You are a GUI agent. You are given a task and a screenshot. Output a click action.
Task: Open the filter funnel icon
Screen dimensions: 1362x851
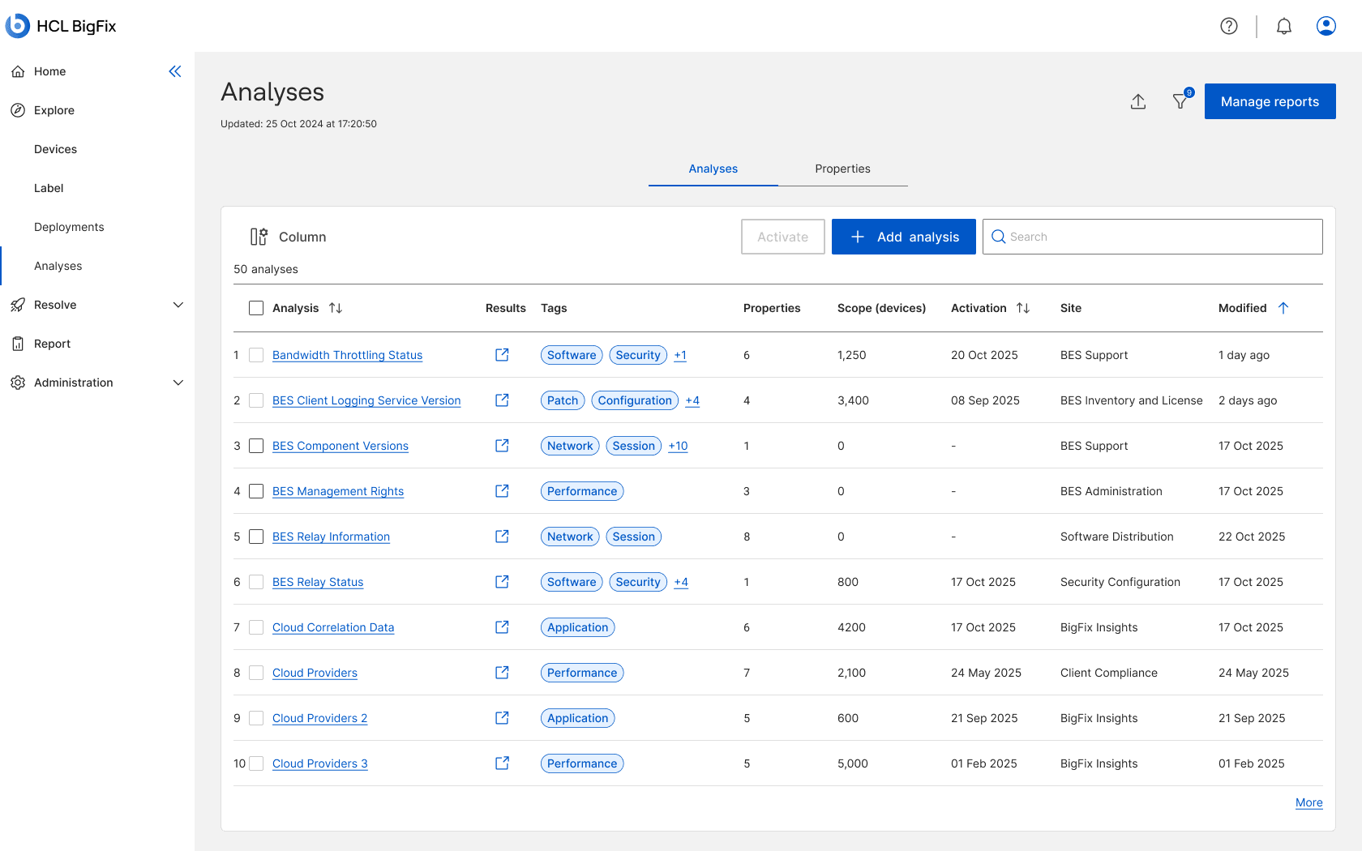(x=1181, y=100)
